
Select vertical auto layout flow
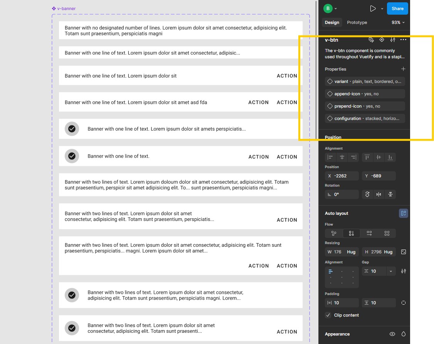pyautogui.click(x=352, y=233)
